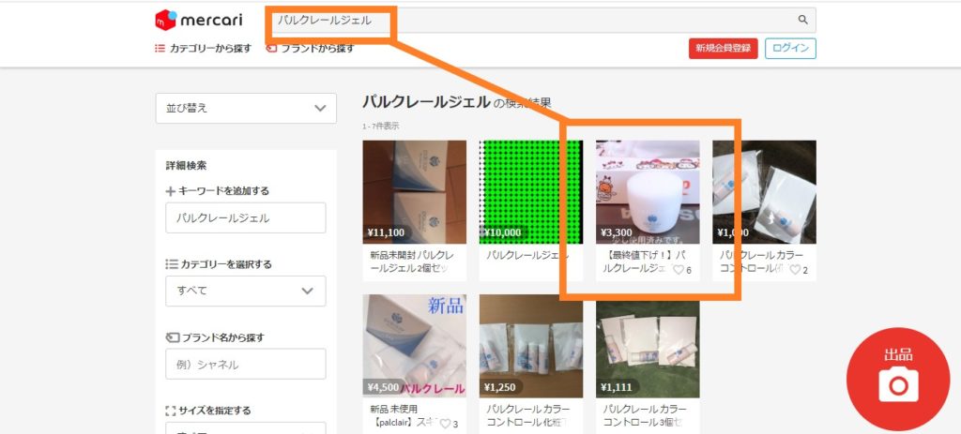Open the ¥1,000 product thumbnail
The width and height of the screenshot is (961, 434).
coord(764,192)
